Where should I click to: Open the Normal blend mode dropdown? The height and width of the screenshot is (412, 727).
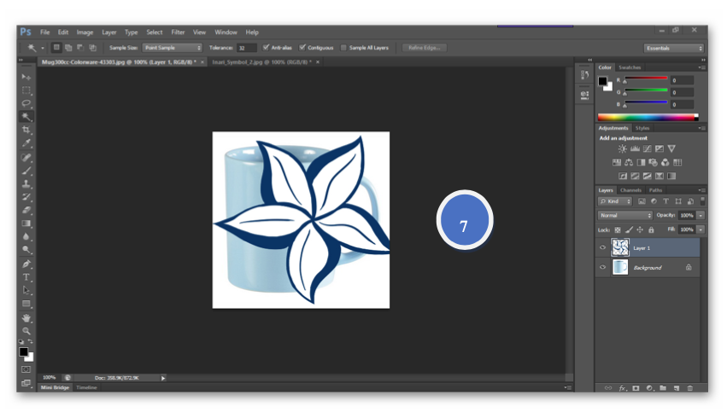(x=624, y=216)
